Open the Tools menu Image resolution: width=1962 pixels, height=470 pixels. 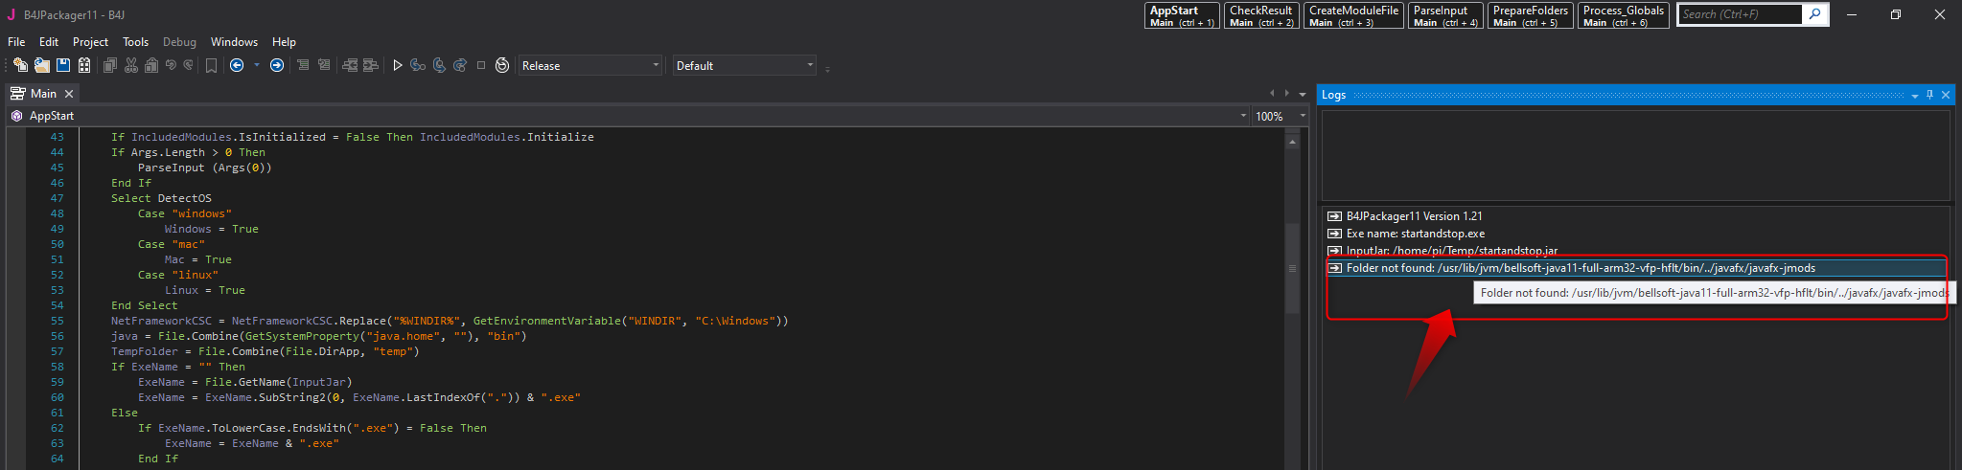[x=135, y=42]
